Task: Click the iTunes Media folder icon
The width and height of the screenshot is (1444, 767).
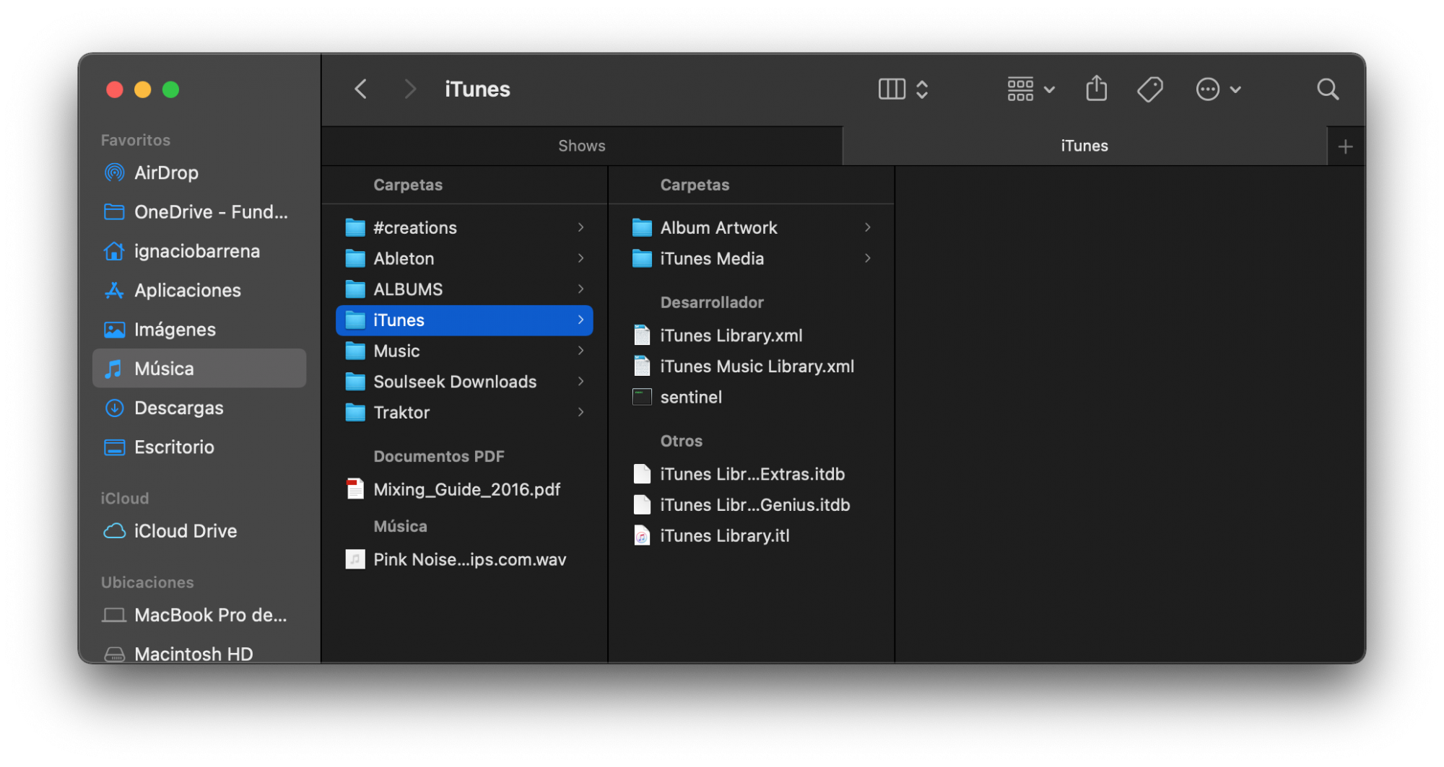Action: 642,258
